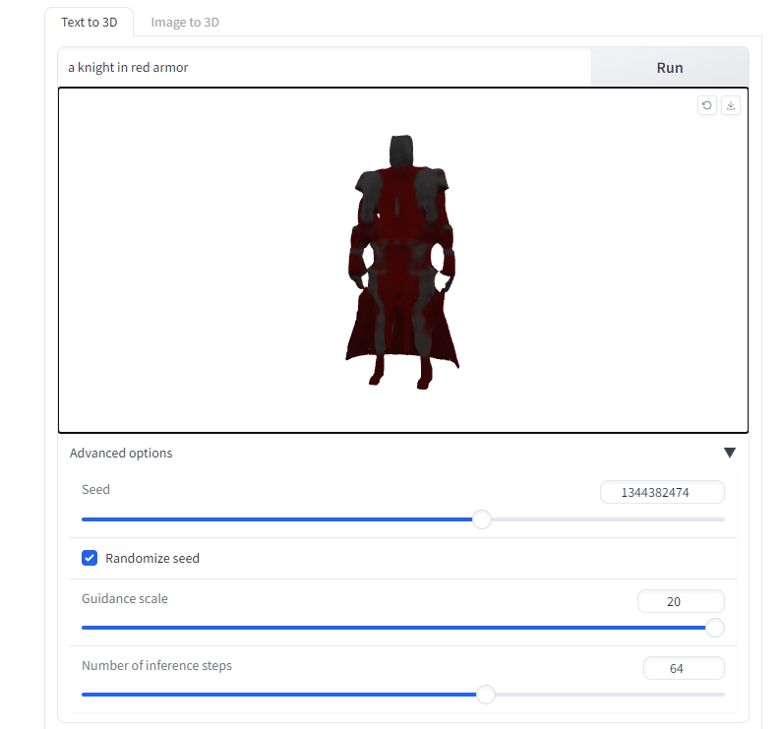Focus the prompt text field
This screenshot has width=782, height=729.
[x=325, y=67]
